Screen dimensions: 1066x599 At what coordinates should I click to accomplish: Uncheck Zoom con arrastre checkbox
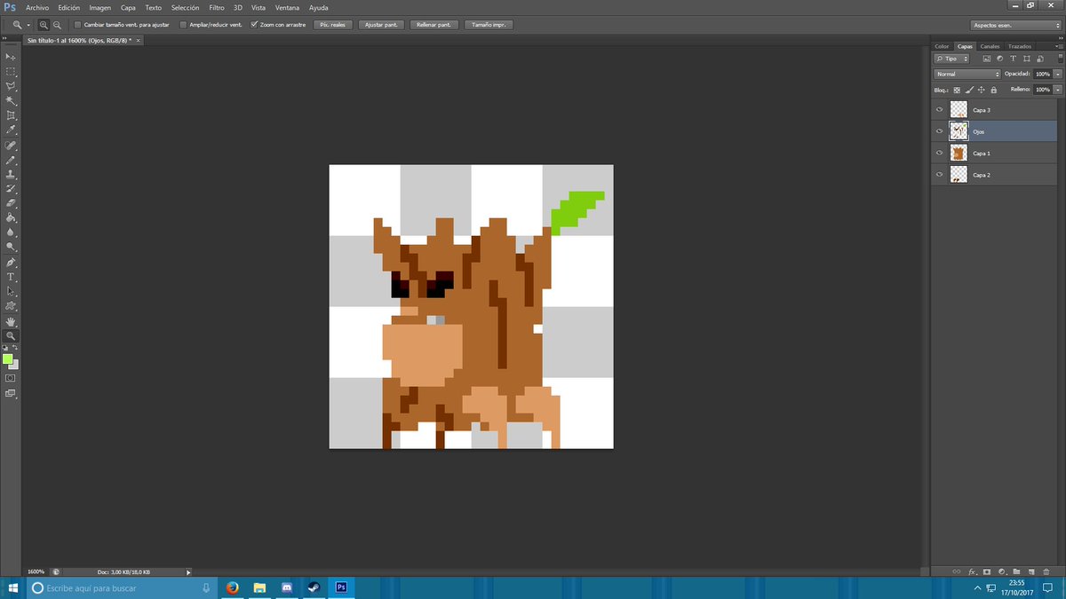click(x=254, y=25)
